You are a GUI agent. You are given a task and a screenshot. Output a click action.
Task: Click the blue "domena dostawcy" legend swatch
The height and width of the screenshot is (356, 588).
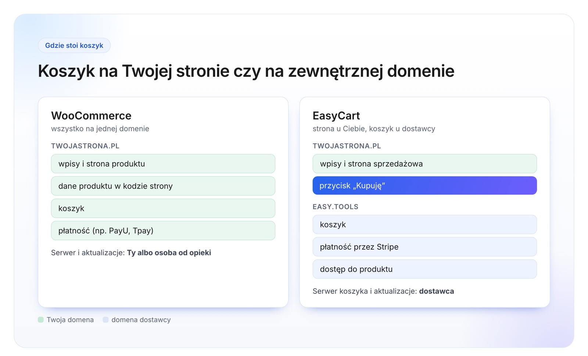[105, 320]
